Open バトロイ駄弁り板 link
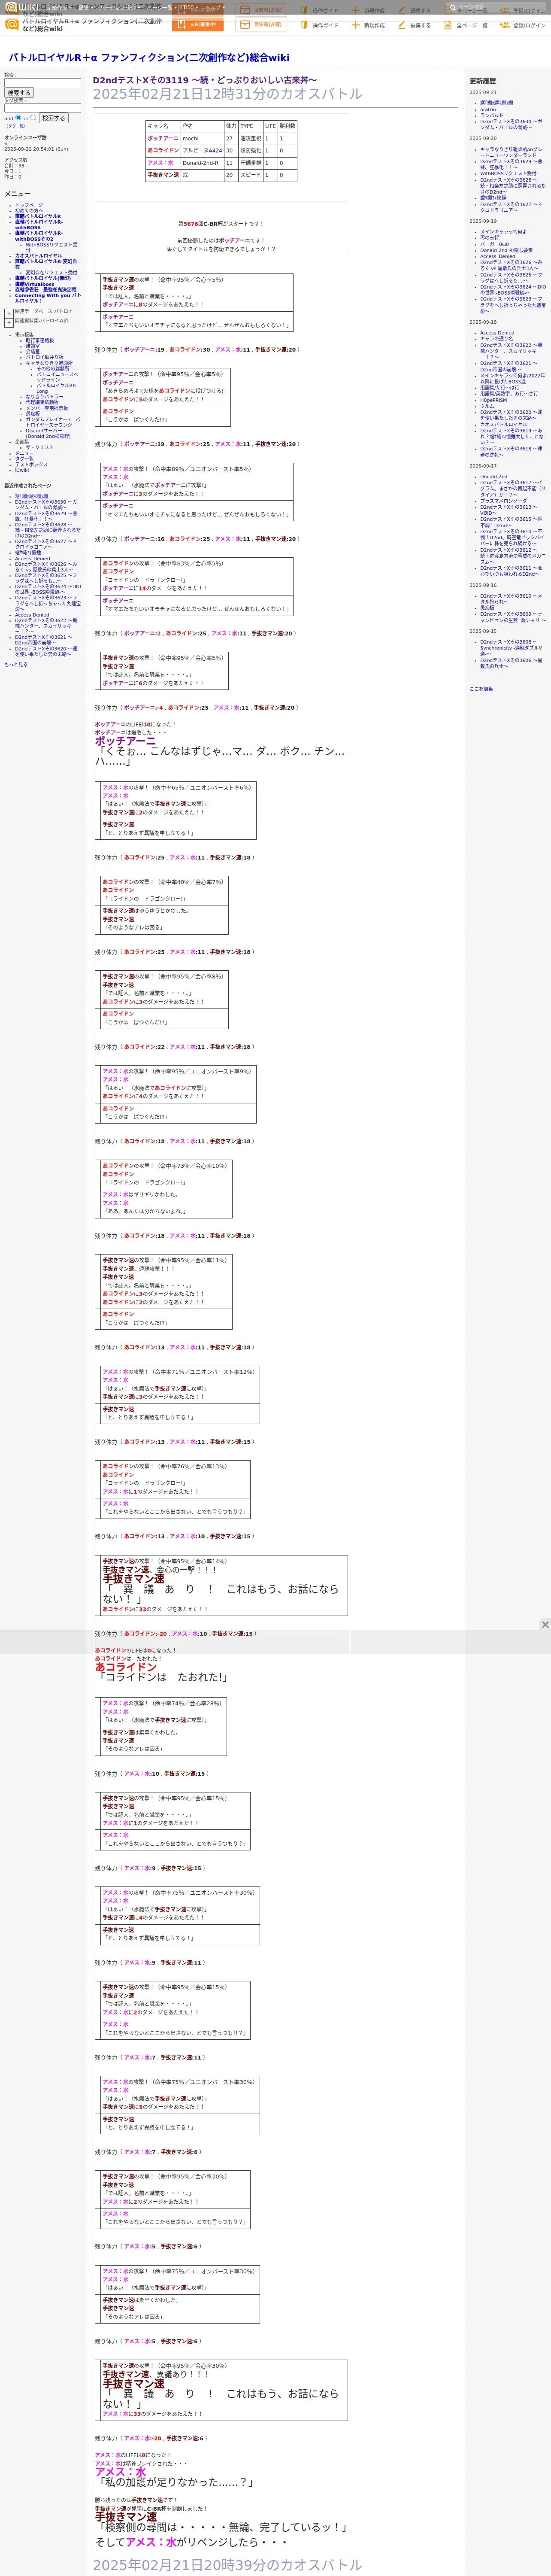Screen dimensions: 551x2576 44,357
